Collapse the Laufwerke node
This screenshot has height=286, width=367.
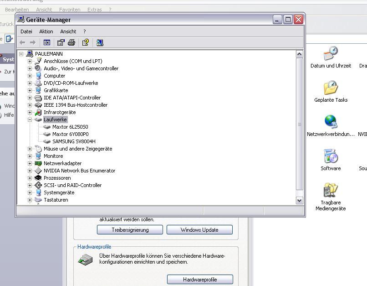click(x=30, y=120)
